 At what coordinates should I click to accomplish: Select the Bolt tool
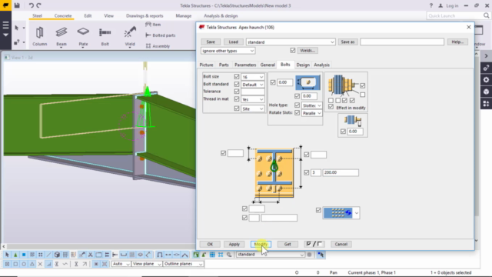coord(105,36)
